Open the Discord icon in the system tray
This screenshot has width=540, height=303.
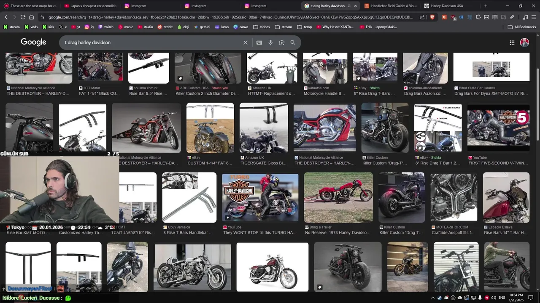pyautogui.click(x=446, y=298)
